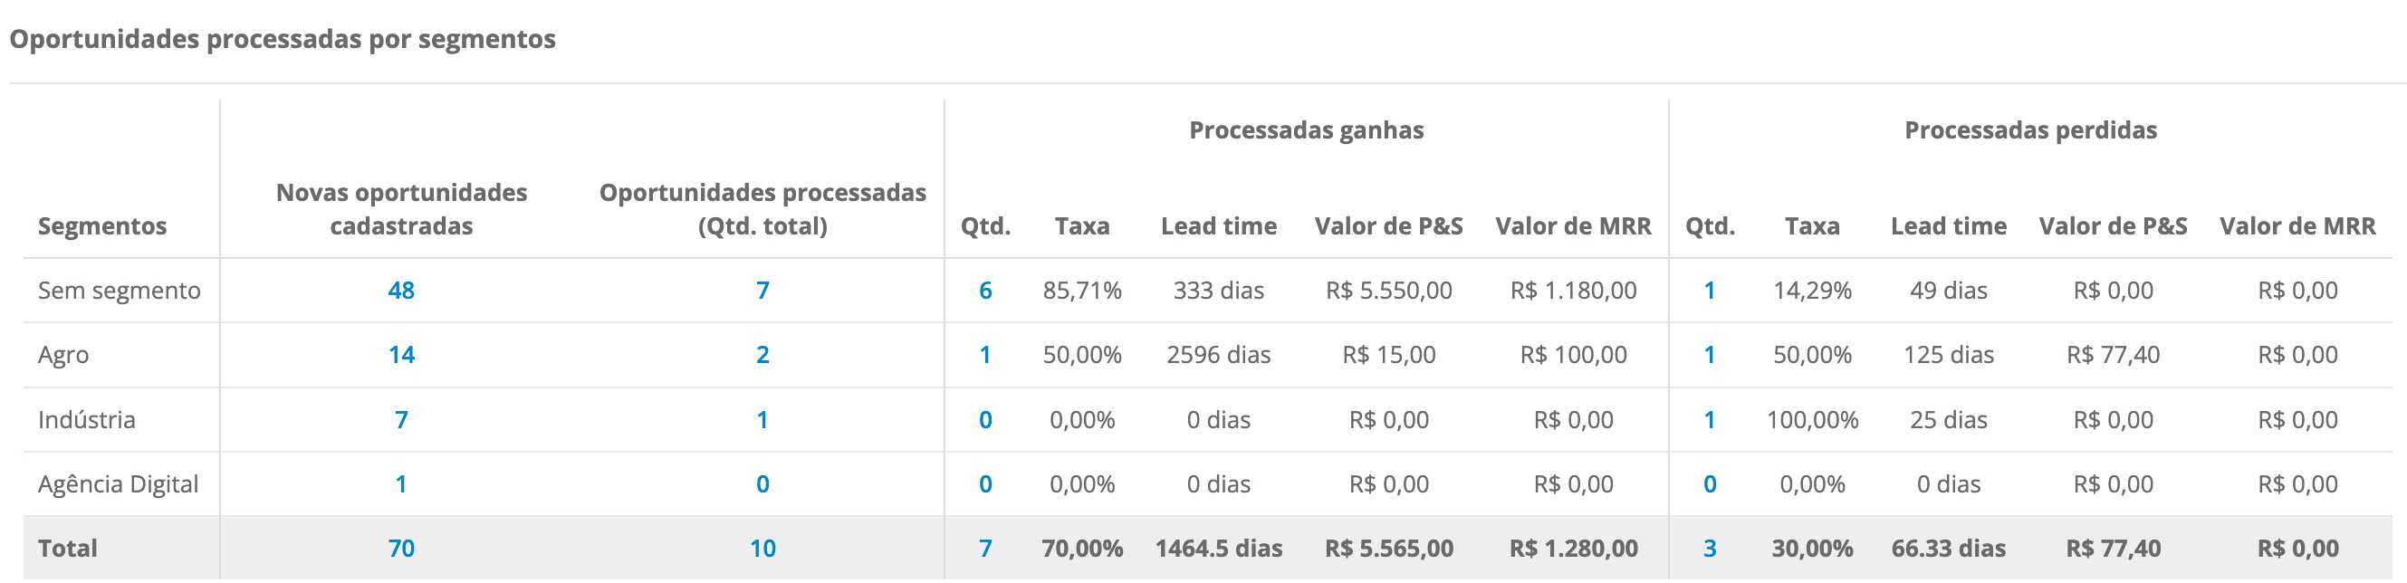Click the Processadas perdidas group header
The image size is (2407, 583).
click(x=2029, y=129)
